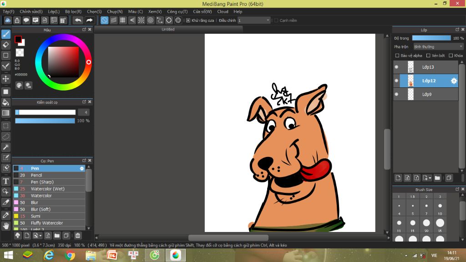Select the Eraser tool
Screen dimensions: 466x262
point(5,45)
